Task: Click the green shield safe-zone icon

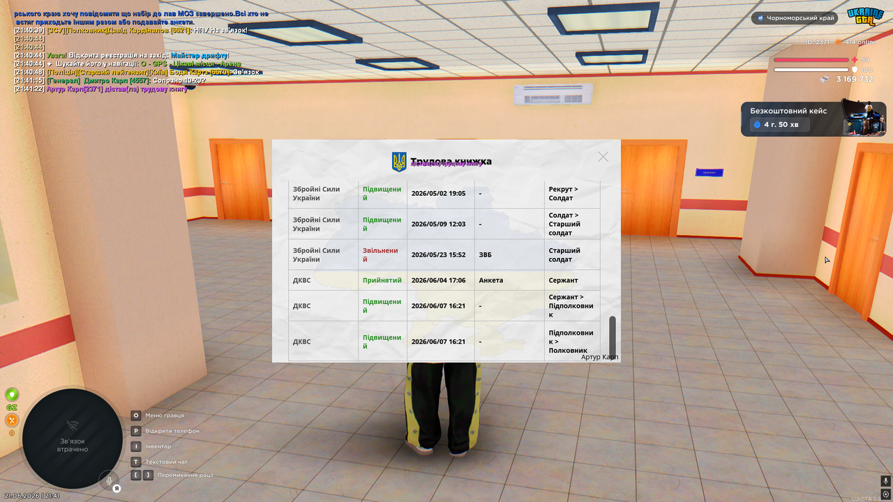Action: 12,395
